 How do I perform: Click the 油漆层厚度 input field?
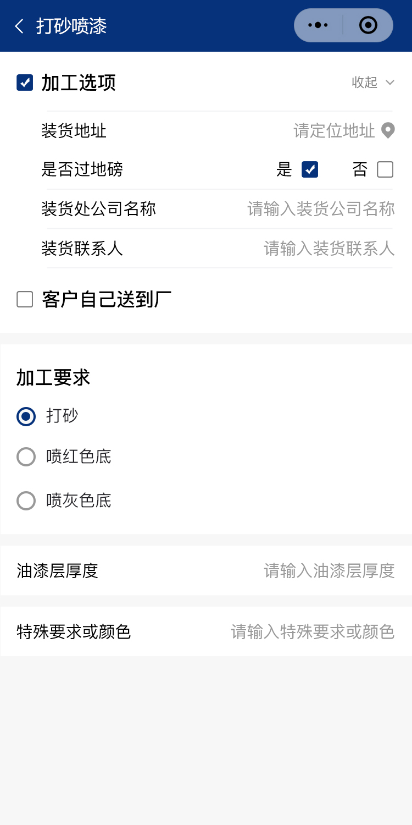pyautogui.click(x=329, y=571)
